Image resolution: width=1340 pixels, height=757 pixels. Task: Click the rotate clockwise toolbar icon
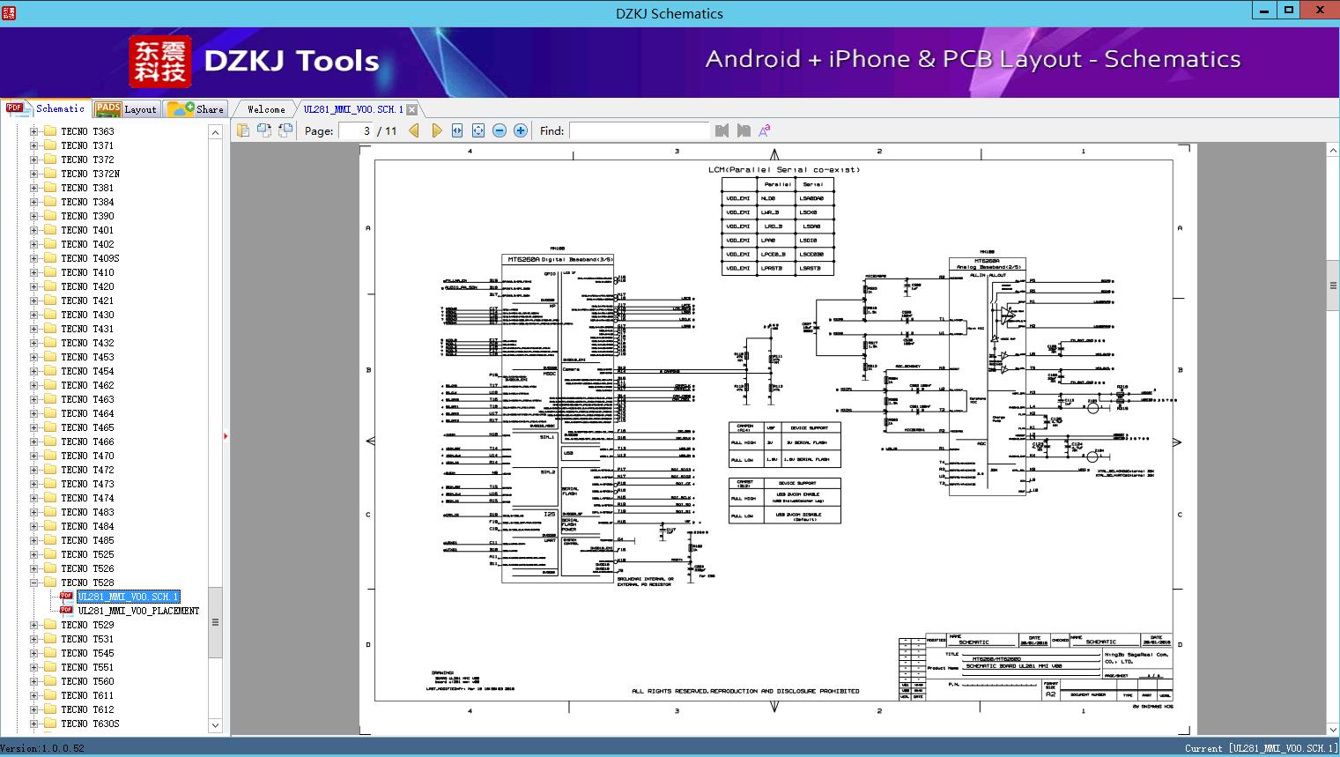click(x=285, y=130)
